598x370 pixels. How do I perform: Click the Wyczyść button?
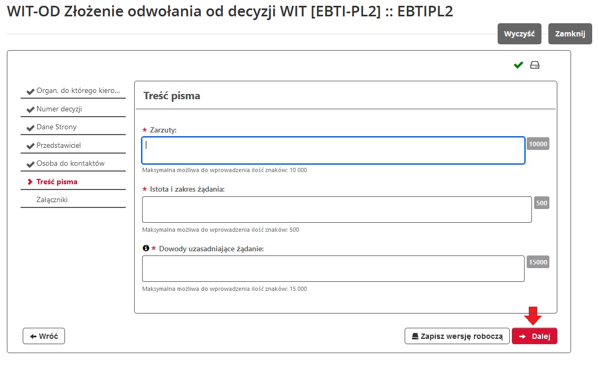point(519,33)
